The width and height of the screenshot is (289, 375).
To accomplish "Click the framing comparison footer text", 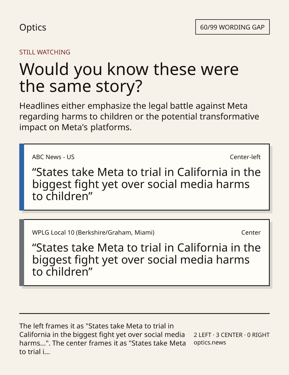I will click(x=102, y=339).
